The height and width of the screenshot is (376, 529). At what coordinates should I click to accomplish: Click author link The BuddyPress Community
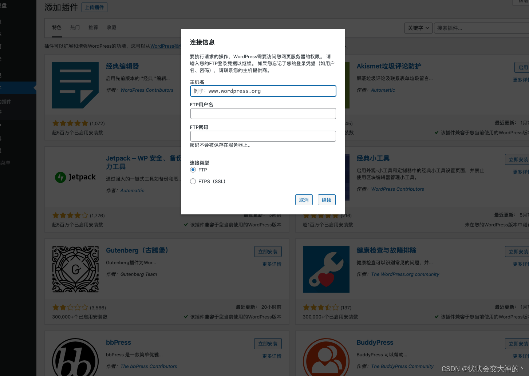pos(402,367)
